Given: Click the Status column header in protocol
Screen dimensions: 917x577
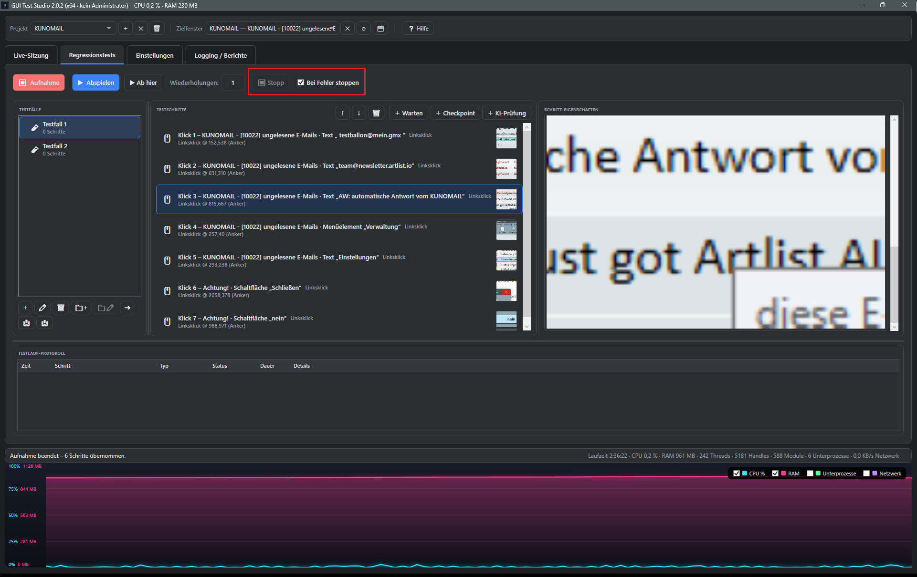Looking at the screenshot, I should pos(220,366).
